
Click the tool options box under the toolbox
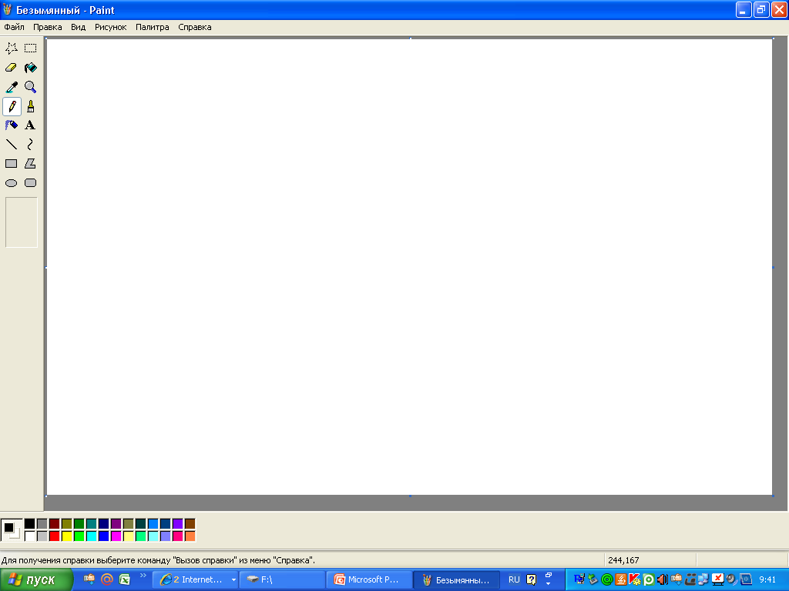tap(22, 222)
